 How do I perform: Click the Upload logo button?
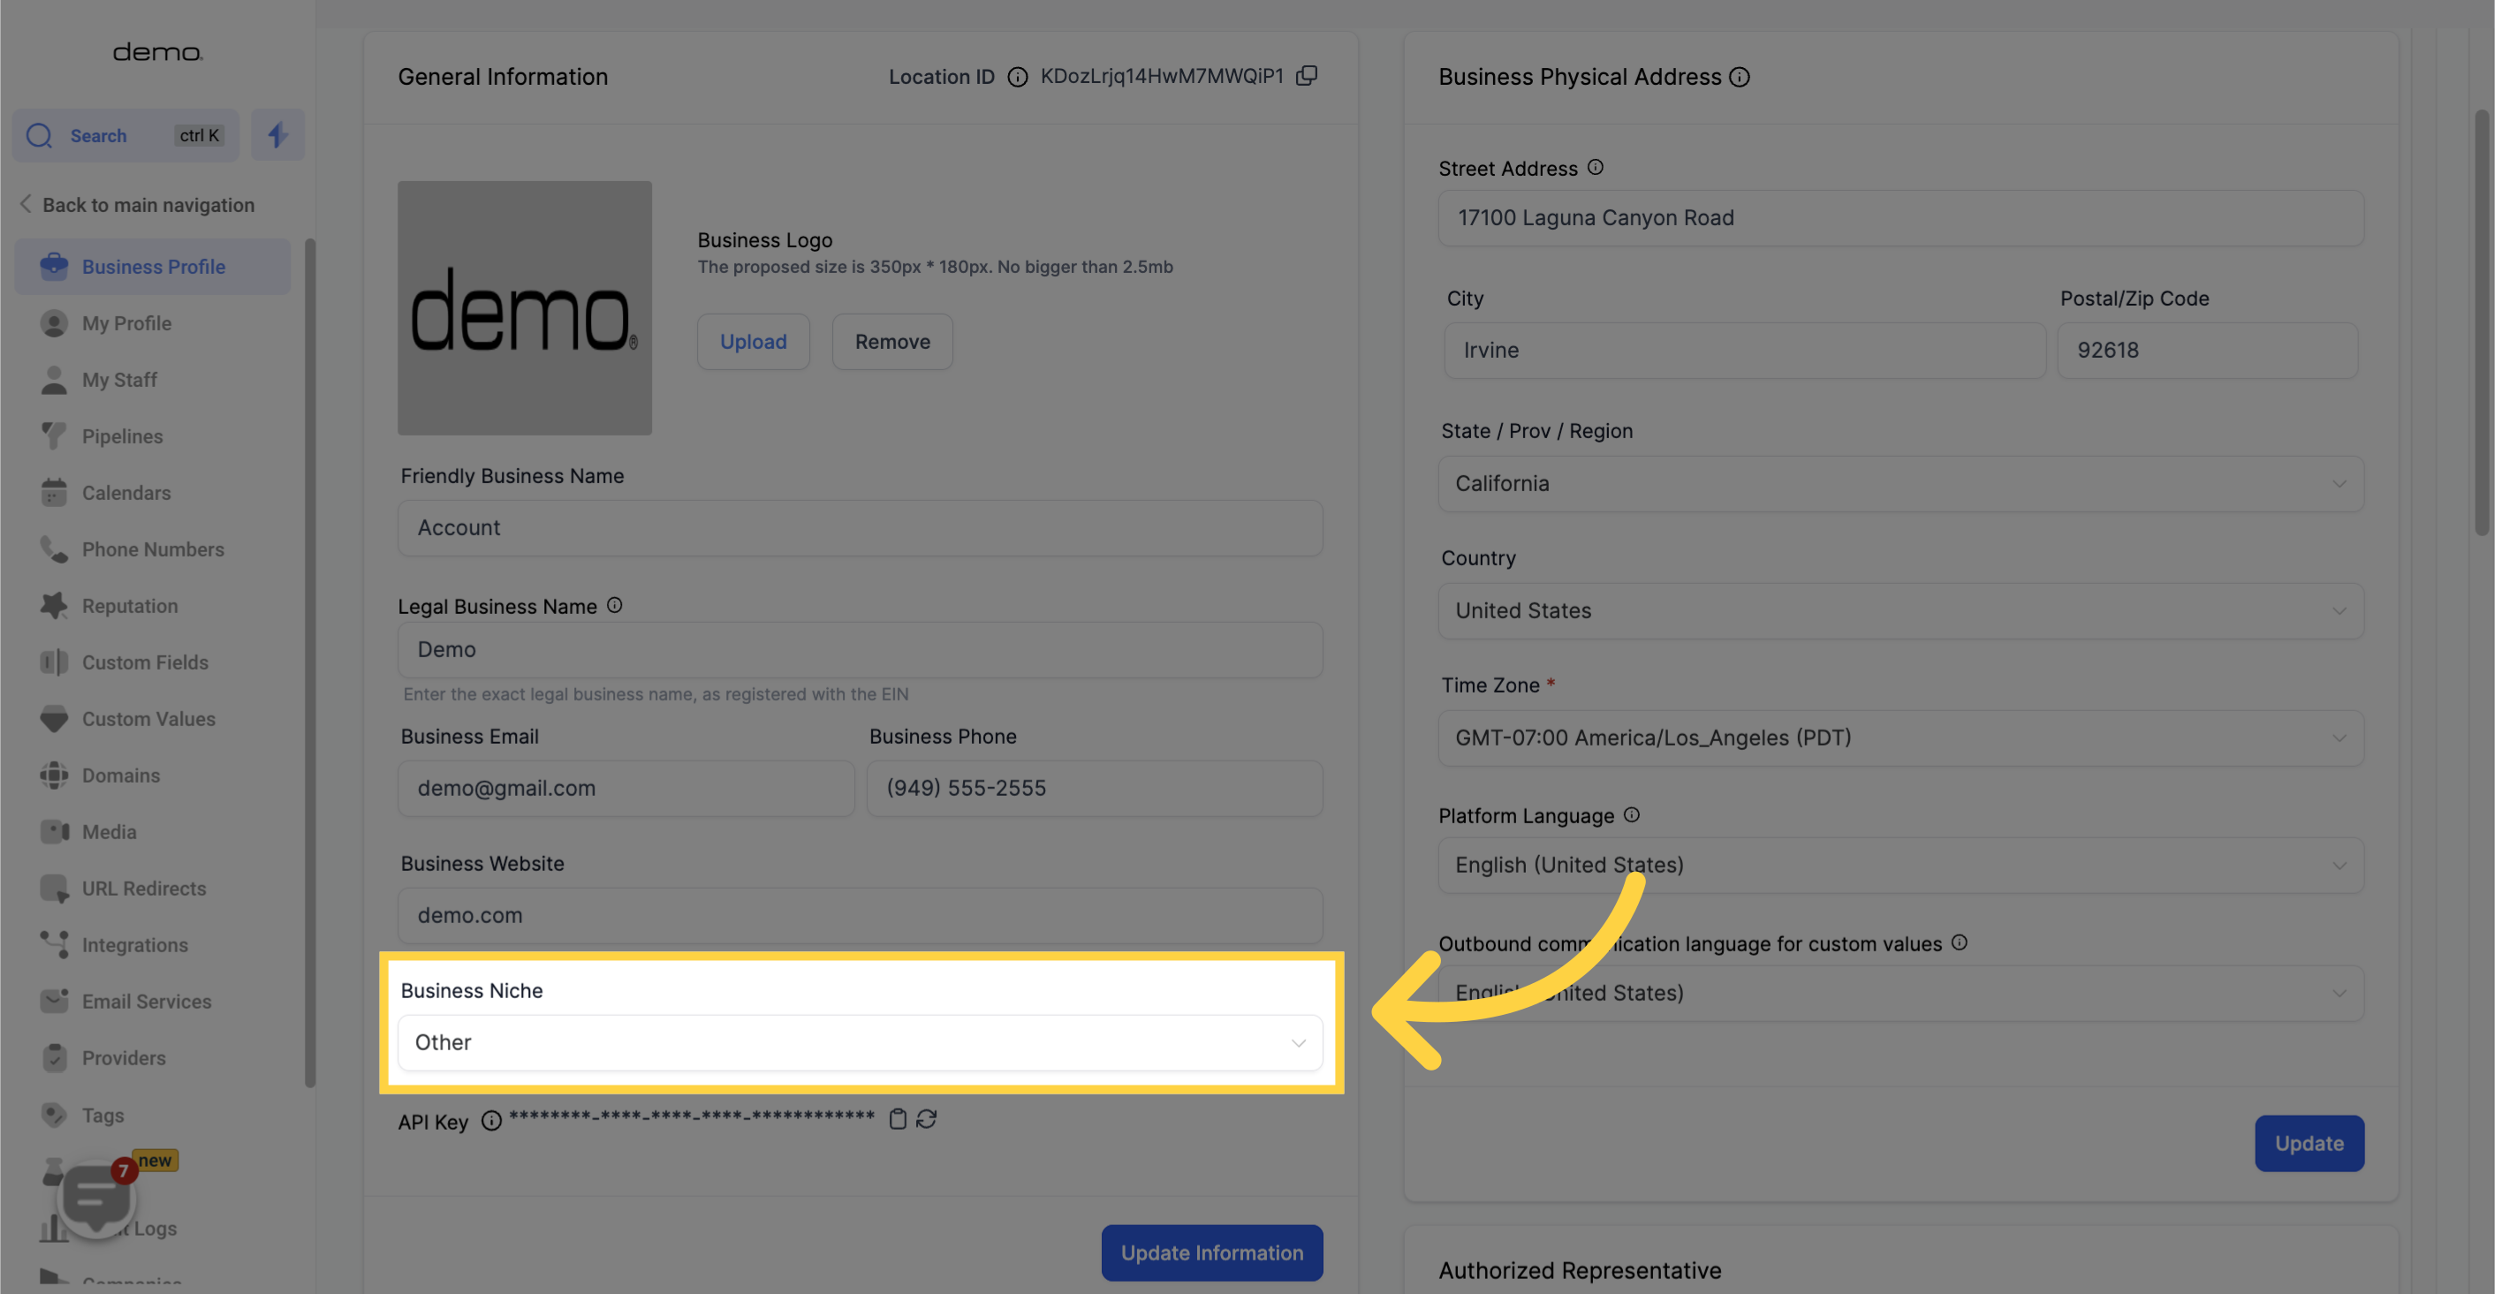coord(754,341)
